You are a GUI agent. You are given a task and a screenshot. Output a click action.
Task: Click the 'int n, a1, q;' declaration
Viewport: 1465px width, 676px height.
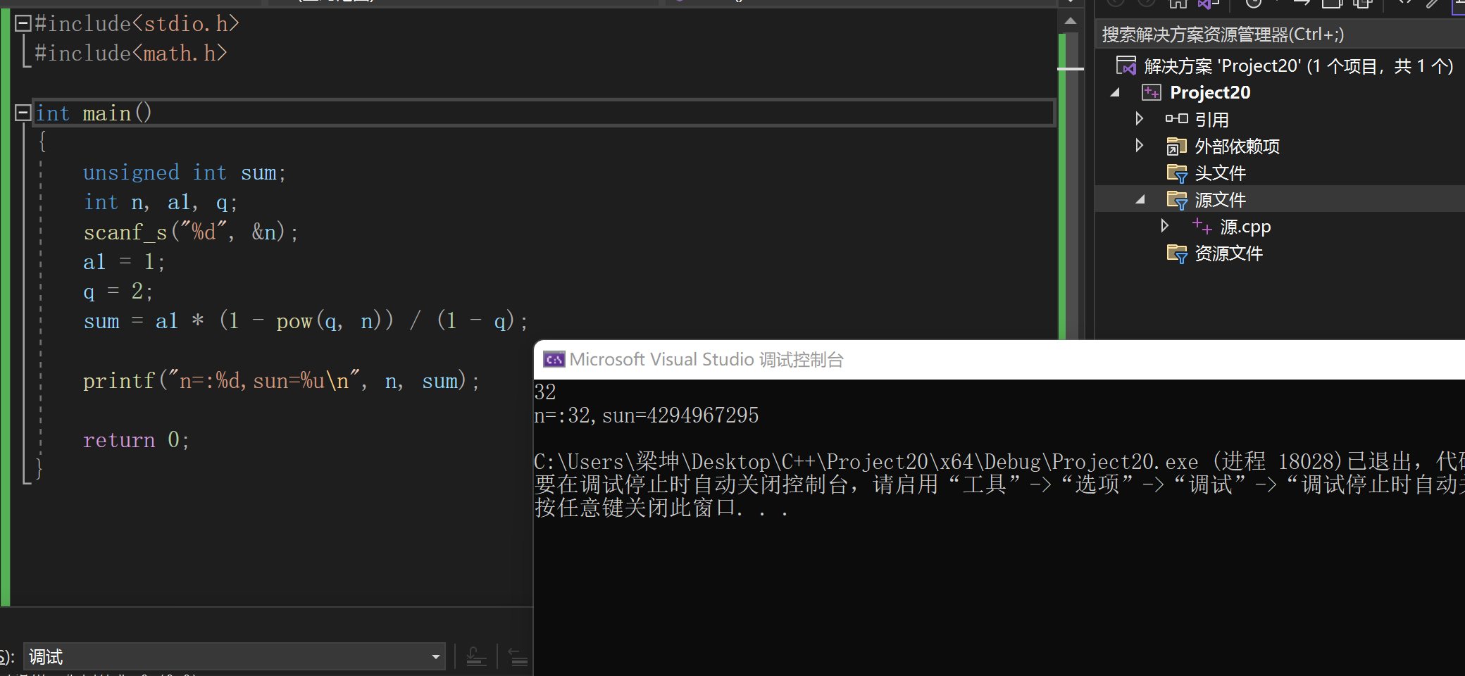pos(161,202)
